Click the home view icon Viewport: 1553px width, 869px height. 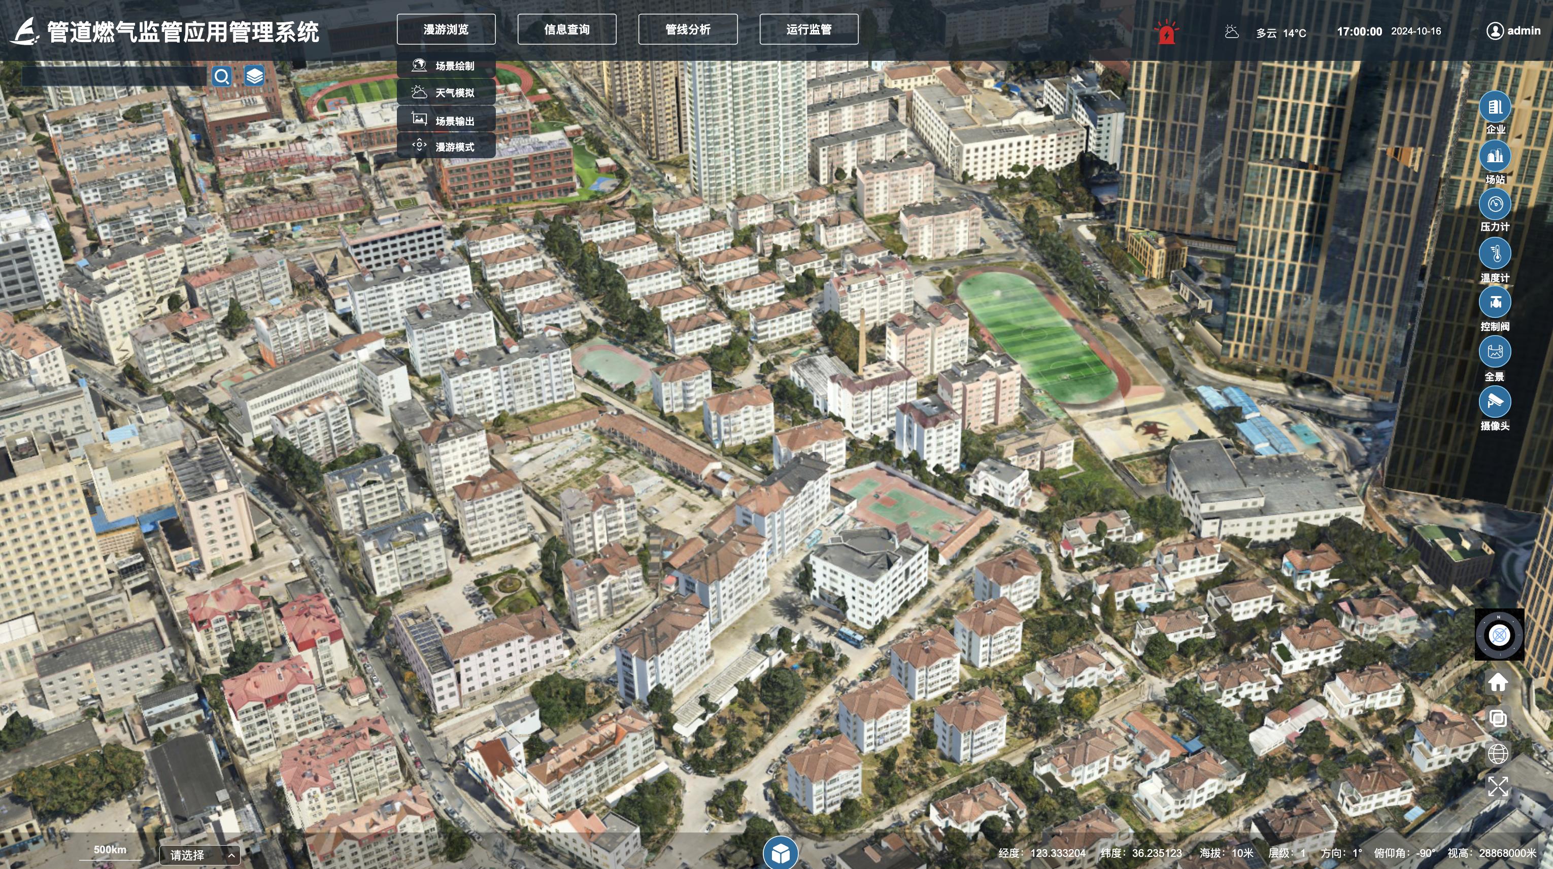pyautogui.click(x=1498, y=682)
